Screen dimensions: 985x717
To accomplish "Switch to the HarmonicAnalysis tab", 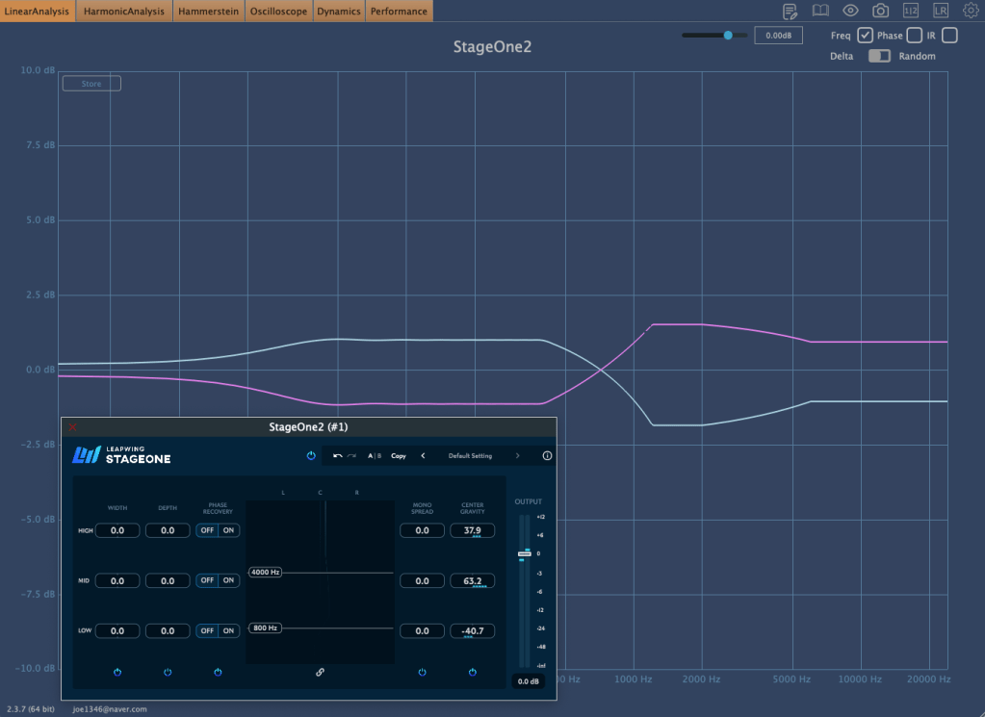I will pos(124,12).
